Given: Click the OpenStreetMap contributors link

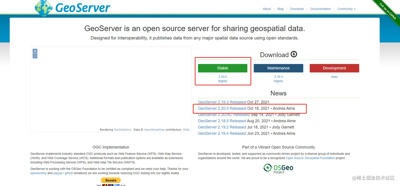Looking at the screenshot, I should (x=154, y=130).
